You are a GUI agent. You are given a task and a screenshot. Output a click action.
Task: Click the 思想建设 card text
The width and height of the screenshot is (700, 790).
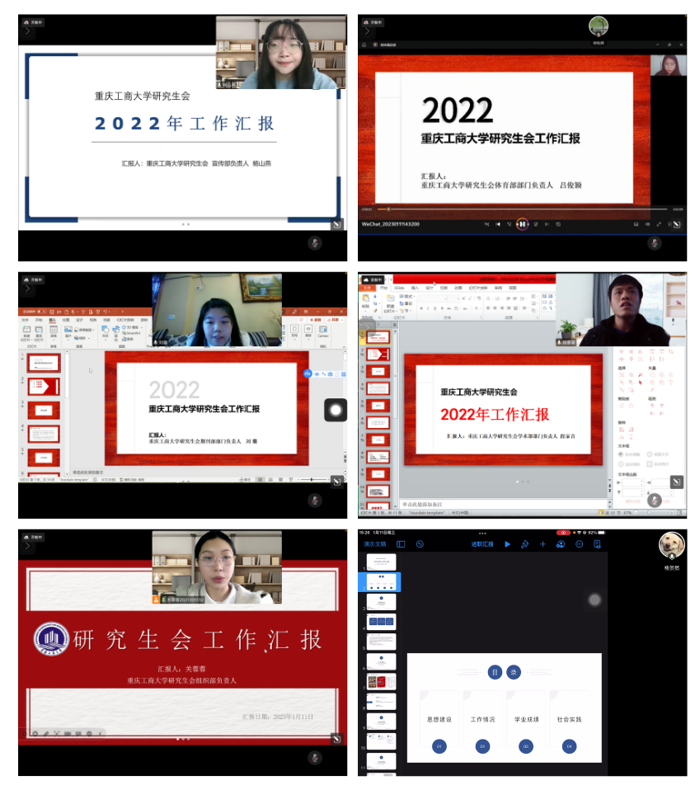(439, 719)
